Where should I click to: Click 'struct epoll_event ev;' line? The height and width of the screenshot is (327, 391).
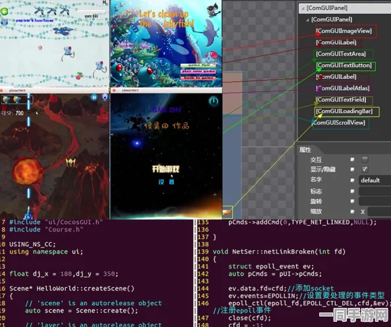click(271, 266)
